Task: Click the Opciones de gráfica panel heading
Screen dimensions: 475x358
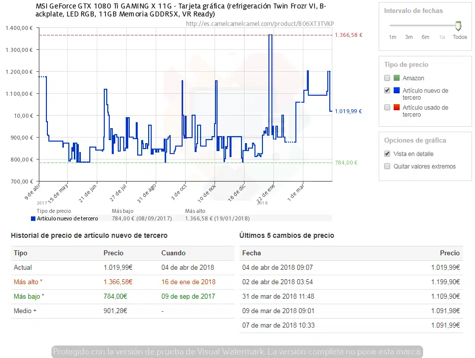Action: (x=415, y=141)
